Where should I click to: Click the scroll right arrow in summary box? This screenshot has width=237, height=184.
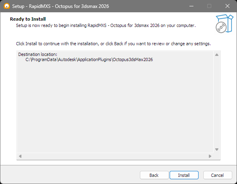click(x=210, y=156)
